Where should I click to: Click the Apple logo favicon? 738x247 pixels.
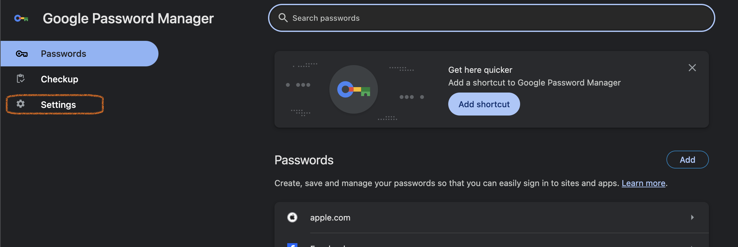click(x=292, y=217)
